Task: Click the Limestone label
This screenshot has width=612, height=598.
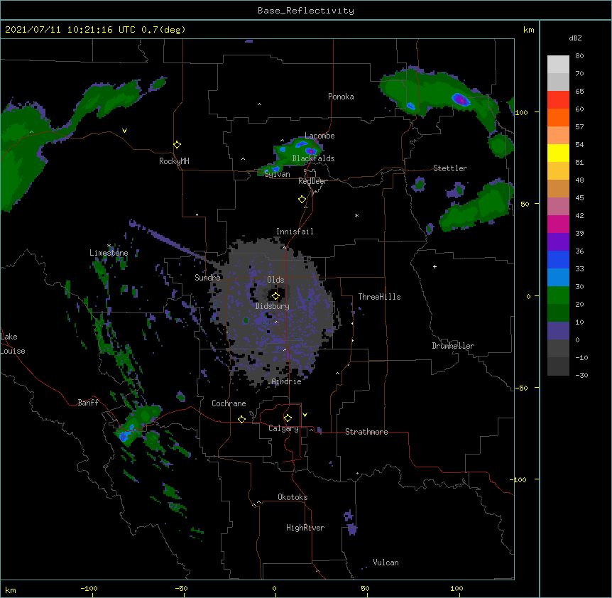Action: [x=109, y=253]
